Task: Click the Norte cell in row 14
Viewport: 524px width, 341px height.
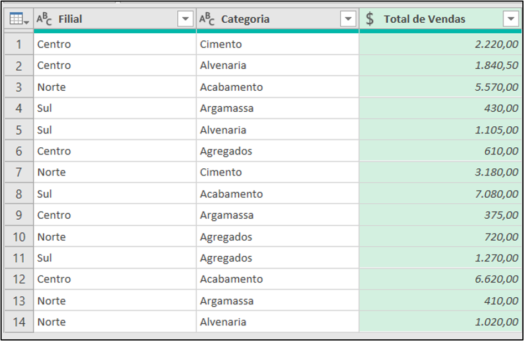Action: point(115,322)
